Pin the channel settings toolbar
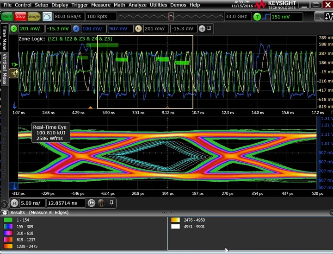Screen dimensions: 333x254 210,29
